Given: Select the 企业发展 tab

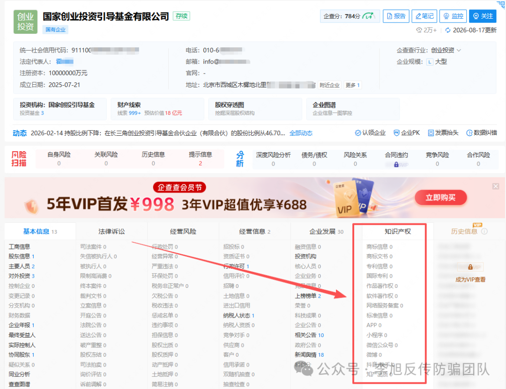Looking at the screenshot, I should tap(326, 231).
